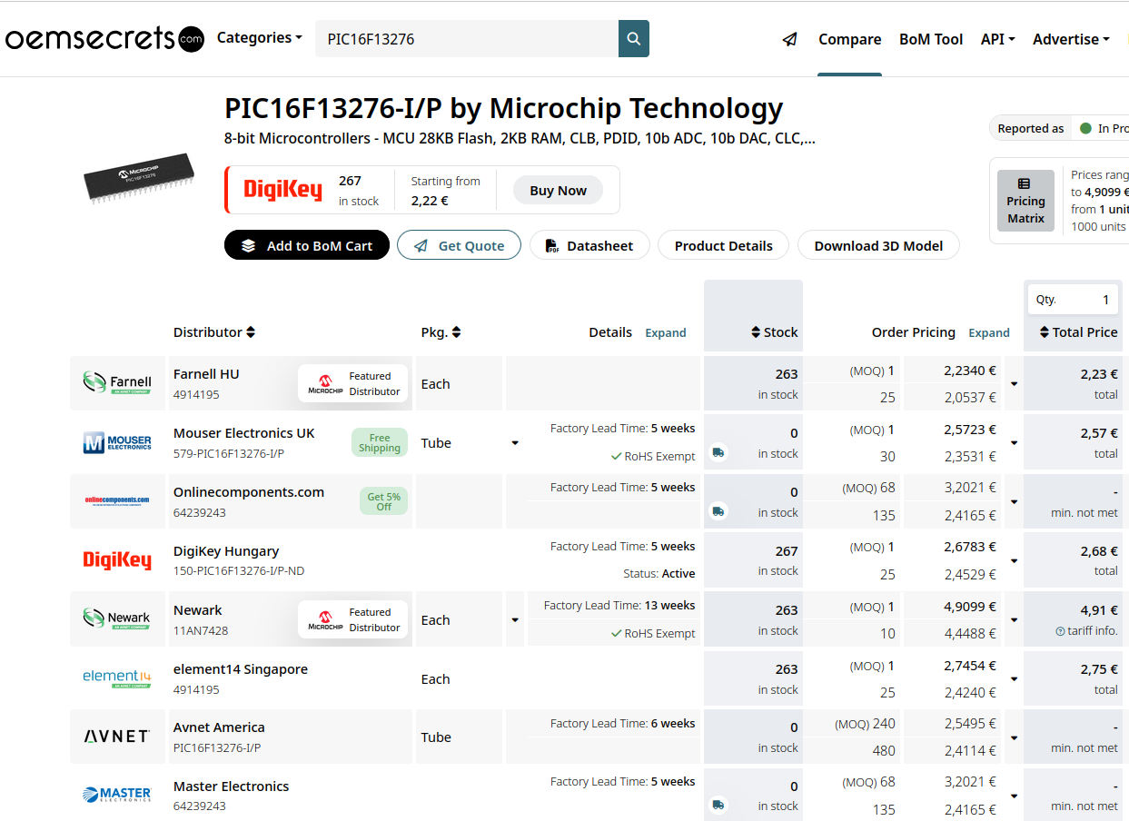Screen dimensions: 1129x821
Task: Go to BoM Tool menu item
Action: [x=931, y=39]
